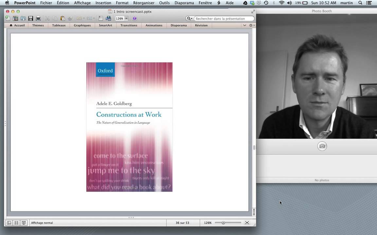This screenshot has height=235, width=377.
Task: Enter full screen via title bar arrows
Action: click(x=253, y=11)
